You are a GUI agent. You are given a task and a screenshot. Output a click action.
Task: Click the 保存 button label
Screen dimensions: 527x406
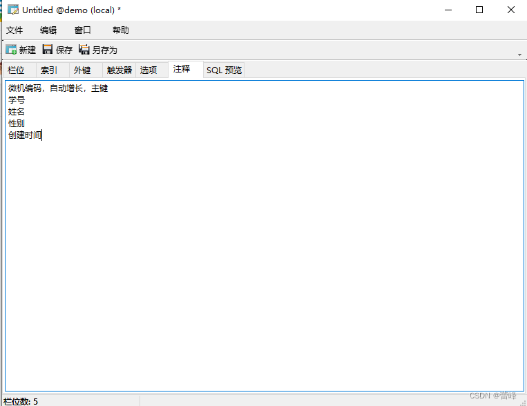64,50
